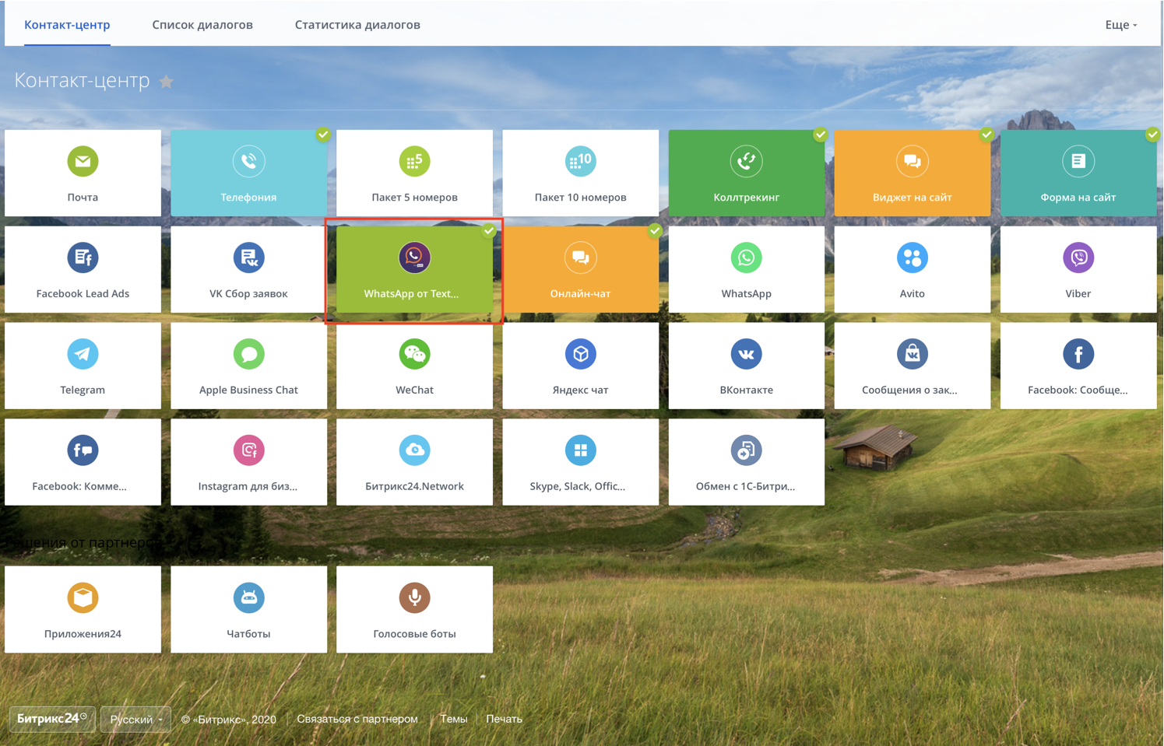Open the Голосовые боты microphone icon
The image size is (1164, 746).
click(x=414, y=597)
